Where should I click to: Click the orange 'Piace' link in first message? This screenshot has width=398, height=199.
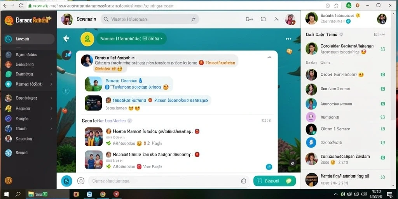click(220, 63)
